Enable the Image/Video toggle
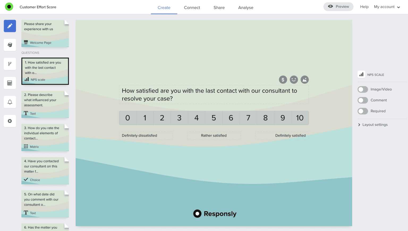 click(363, 89)
